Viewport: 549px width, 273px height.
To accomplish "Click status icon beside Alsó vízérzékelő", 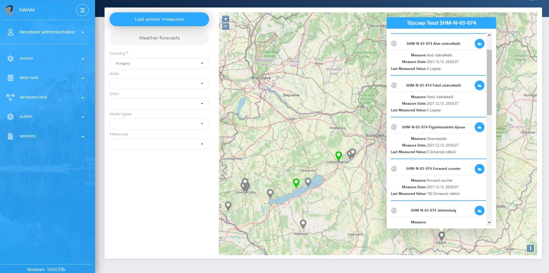I will pyautogui.click(x=394, y=43).
